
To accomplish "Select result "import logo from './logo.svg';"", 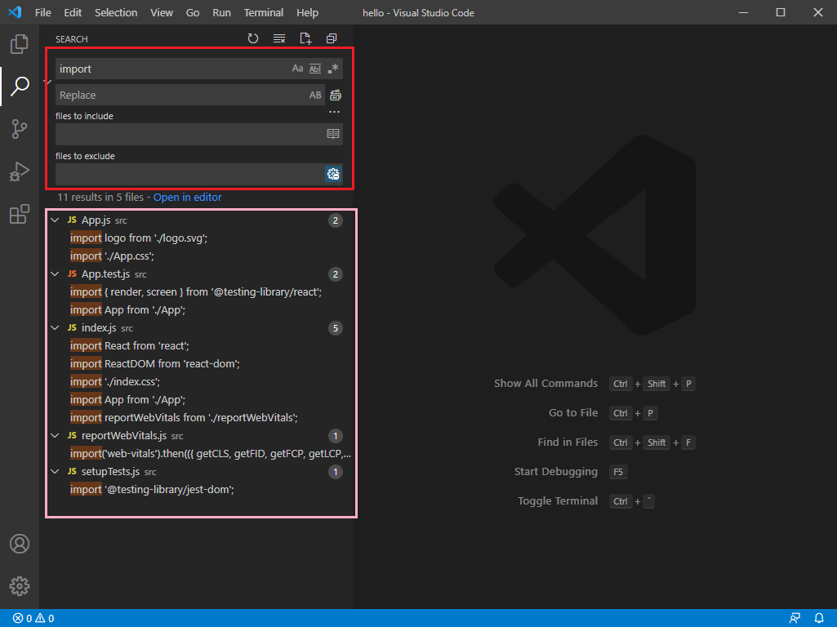I will (198, 238).
